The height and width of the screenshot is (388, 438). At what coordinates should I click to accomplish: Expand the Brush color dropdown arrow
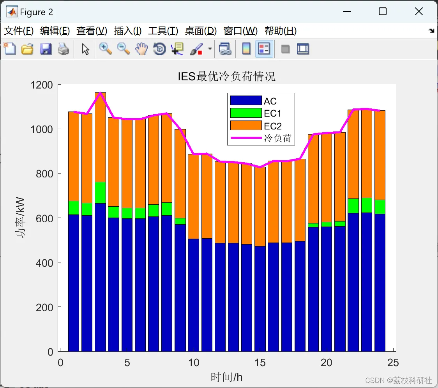210,49
